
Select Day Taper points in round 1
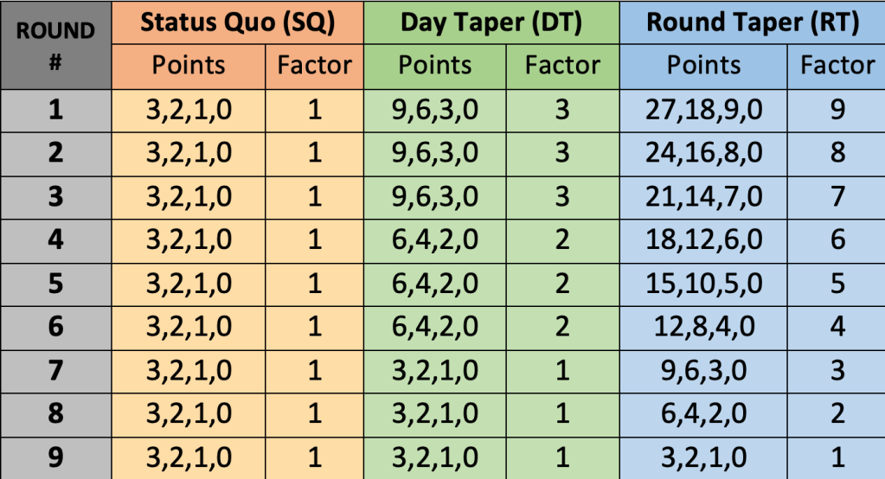[x=434, y=110]
